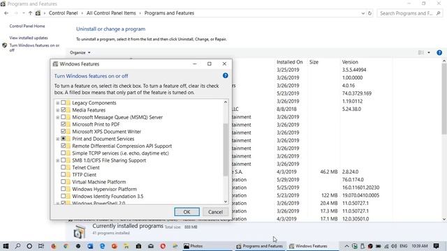Switch to Programs and Features taskbar button

tap(260, 246)
